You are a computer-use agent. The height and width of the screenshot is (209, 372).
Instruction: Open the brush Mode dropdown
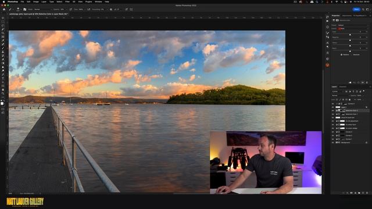[43, 9]
